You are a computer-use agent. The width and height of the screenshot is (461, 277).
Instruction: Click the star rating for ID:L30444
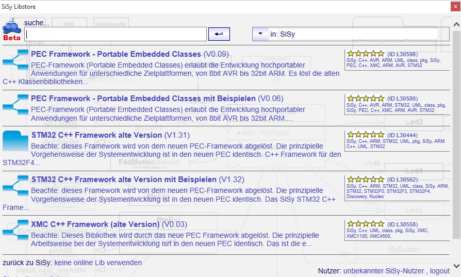[x=366, y=135]
